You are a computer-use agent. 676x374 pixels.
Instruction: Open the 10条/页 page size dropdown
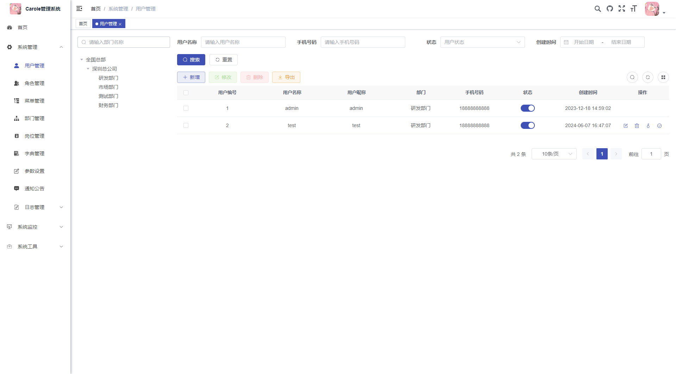pyautogui.click(x=554, y=154)
